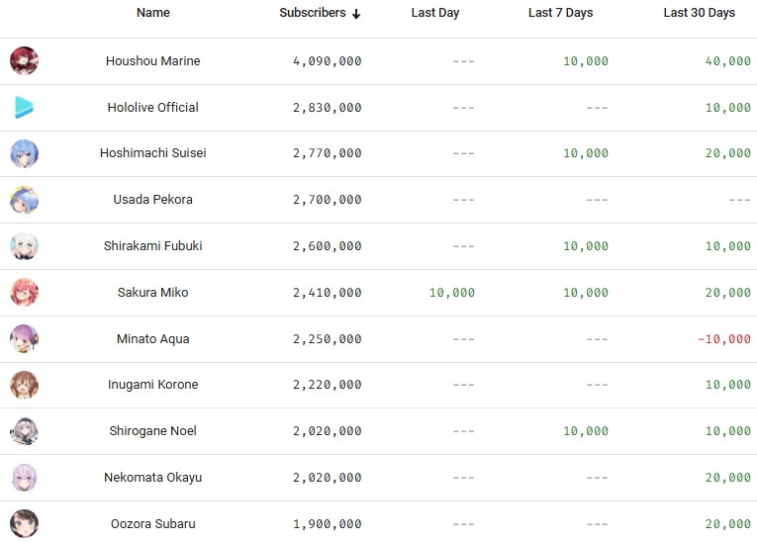Image resolution: width=757 pixels, height=542 pixels.
Task: Sort table by Name column header
Action: pos(152,13)
